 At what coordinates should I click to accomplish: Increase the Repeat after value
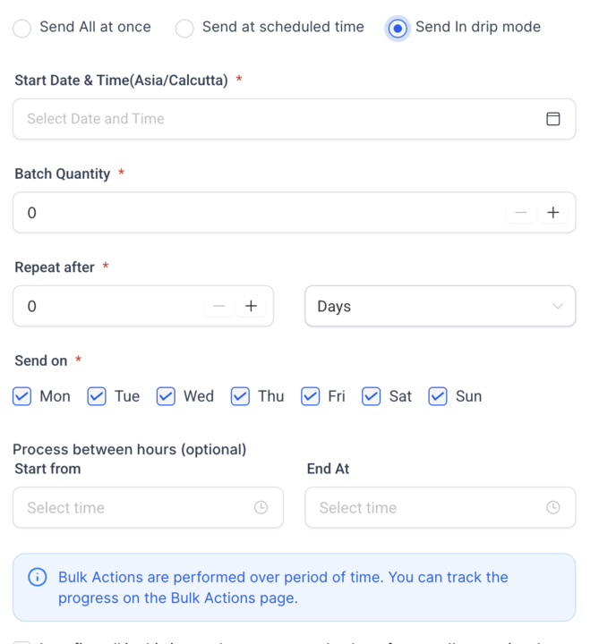(x=252, y=306)
